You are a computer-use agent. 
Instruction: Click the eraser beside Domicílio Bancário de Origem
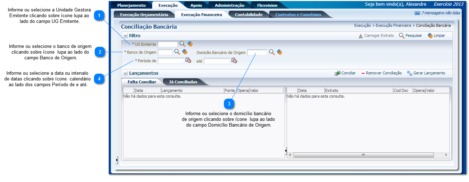coord(280,52)
